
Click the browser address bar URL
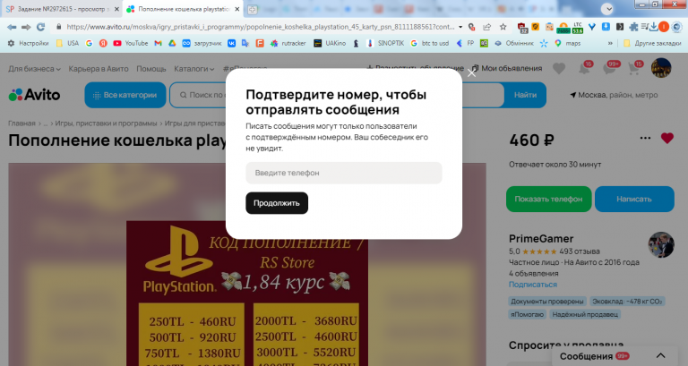(260, 27)
